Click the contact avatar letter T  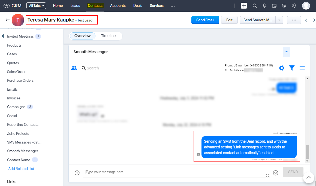(x=18, y=20)
